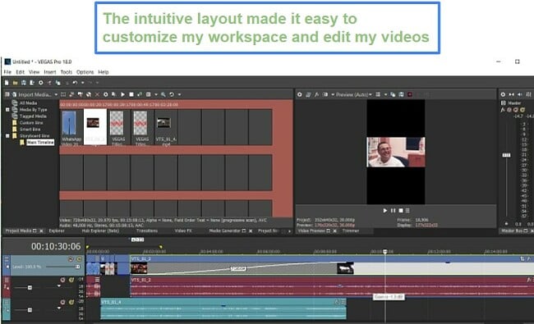This screenshot has width=534, height=324.
Task: Switch to the Trimmer tab
Action: click(351, 230)
